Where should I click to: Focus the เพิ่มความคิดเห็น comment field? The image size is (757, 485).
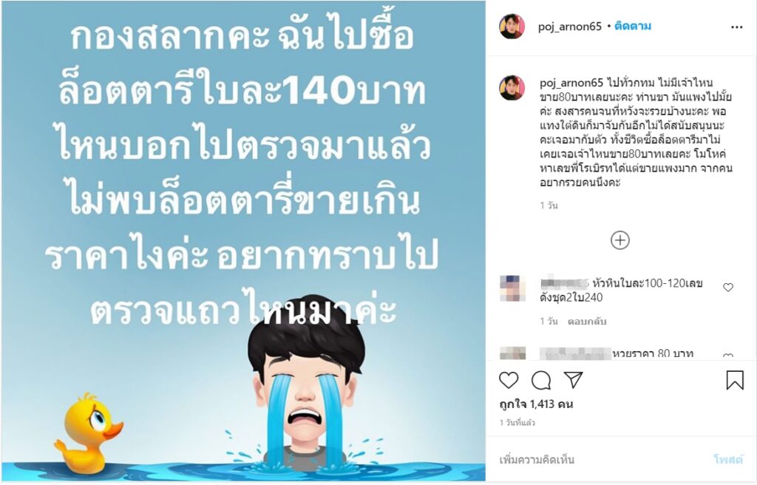[599, 459]
